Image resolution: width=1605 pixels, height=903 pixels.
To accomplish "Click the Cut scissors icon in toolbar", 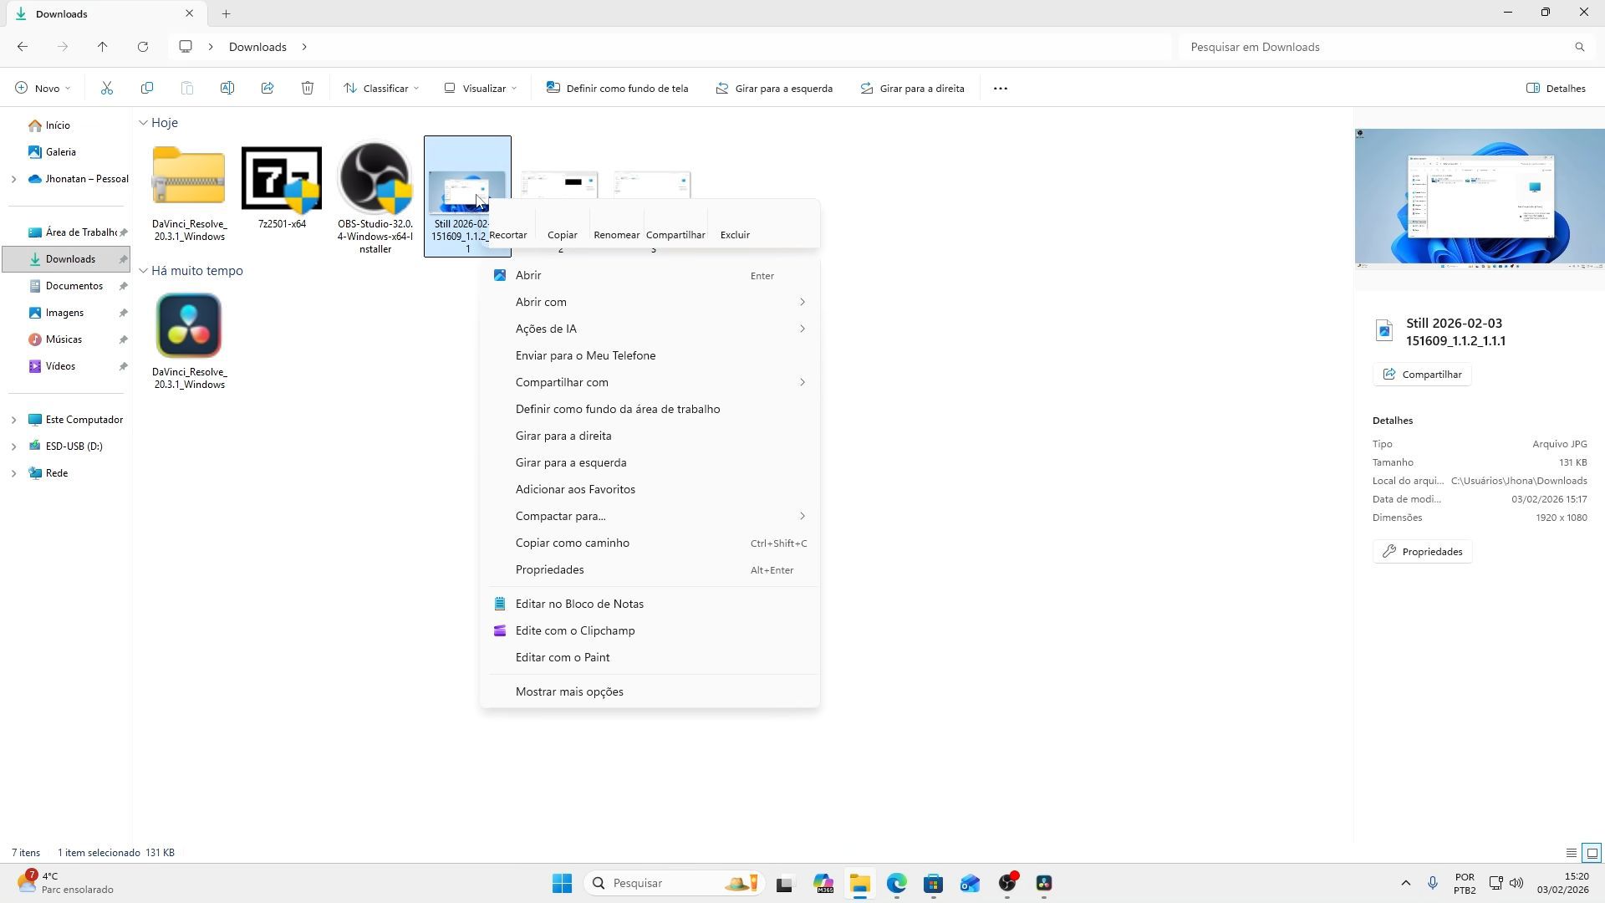I will [107, 89].
